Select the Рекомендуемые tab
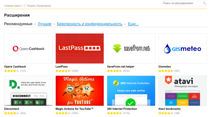This screenshot has width=210, height=117. pos(18,24)
